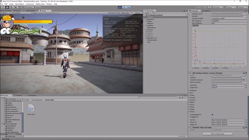
Task: Switch to the Lighting tab
Action: [207, 11]
